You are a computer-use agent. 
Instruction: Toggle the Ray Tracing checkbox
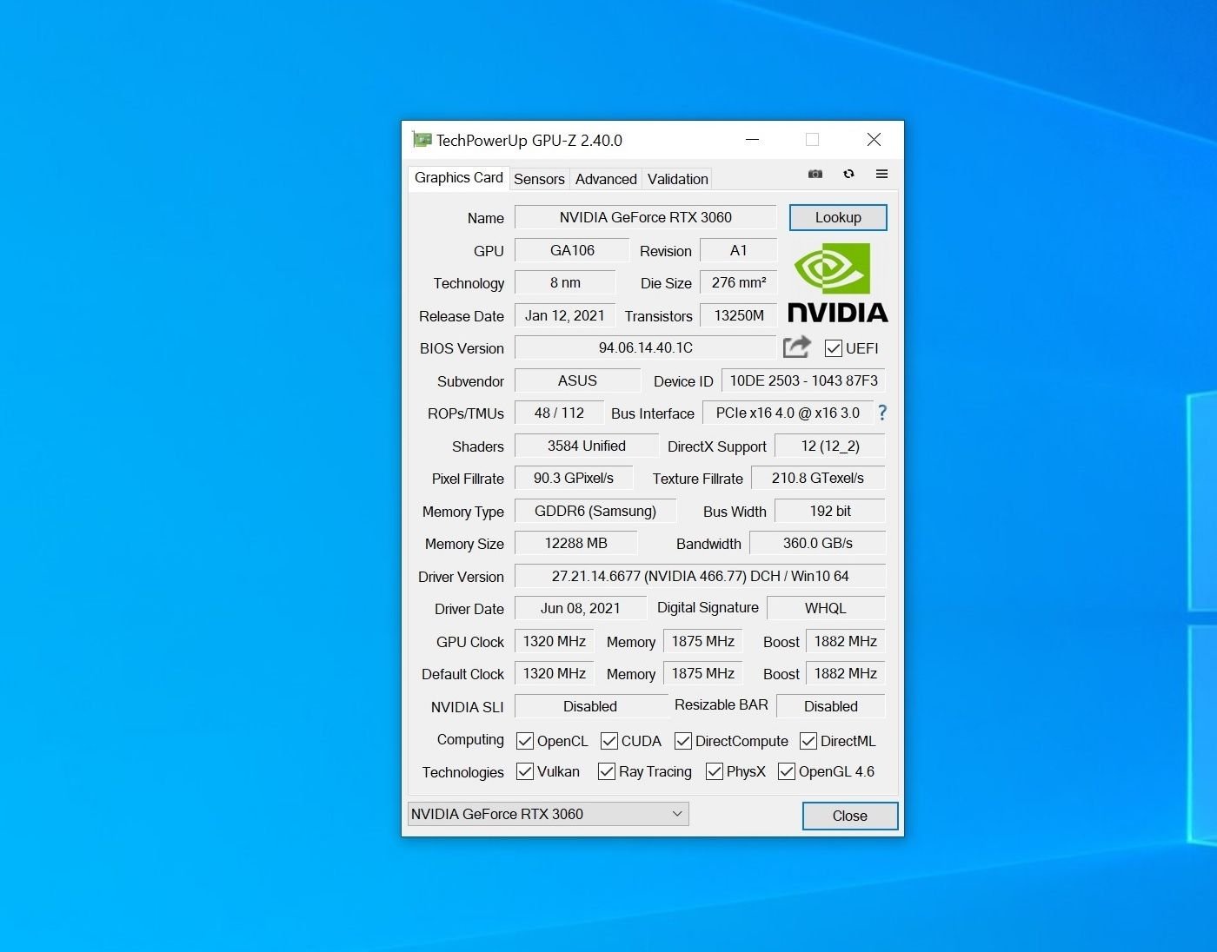click(x=607, y=771)
